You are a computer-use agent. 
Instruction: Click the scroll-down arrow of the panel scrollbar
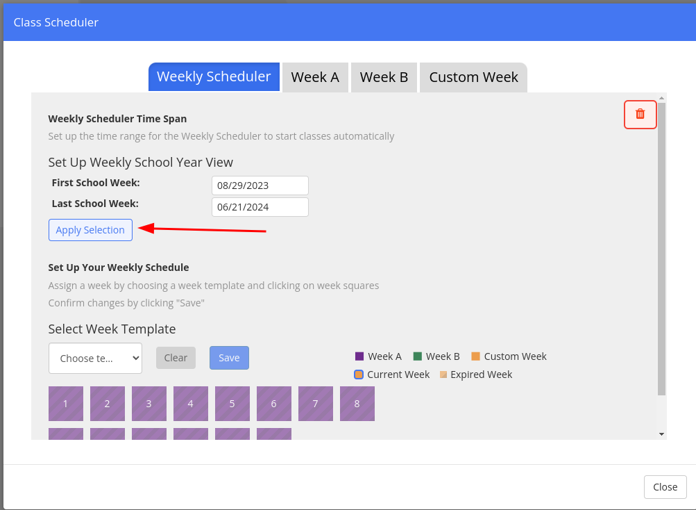tap(661, 434)
